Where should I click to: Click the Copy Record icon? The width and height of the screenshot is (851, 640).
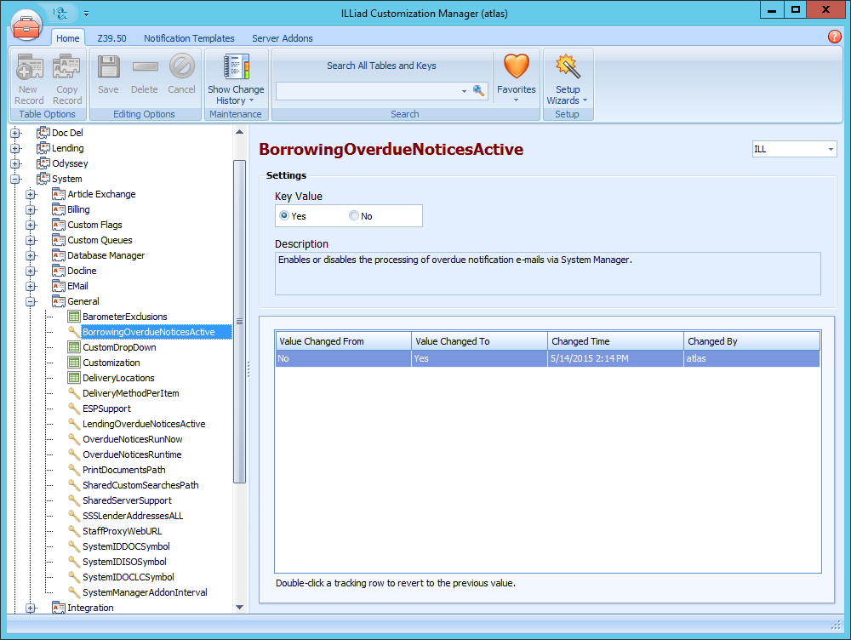pyautogui.click(x=66, y=67)
